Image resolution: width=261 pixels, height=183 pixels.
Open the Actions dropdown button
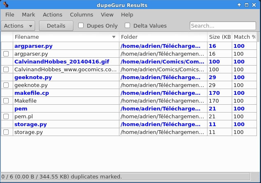pyautogui.click(x=19, y=26)
